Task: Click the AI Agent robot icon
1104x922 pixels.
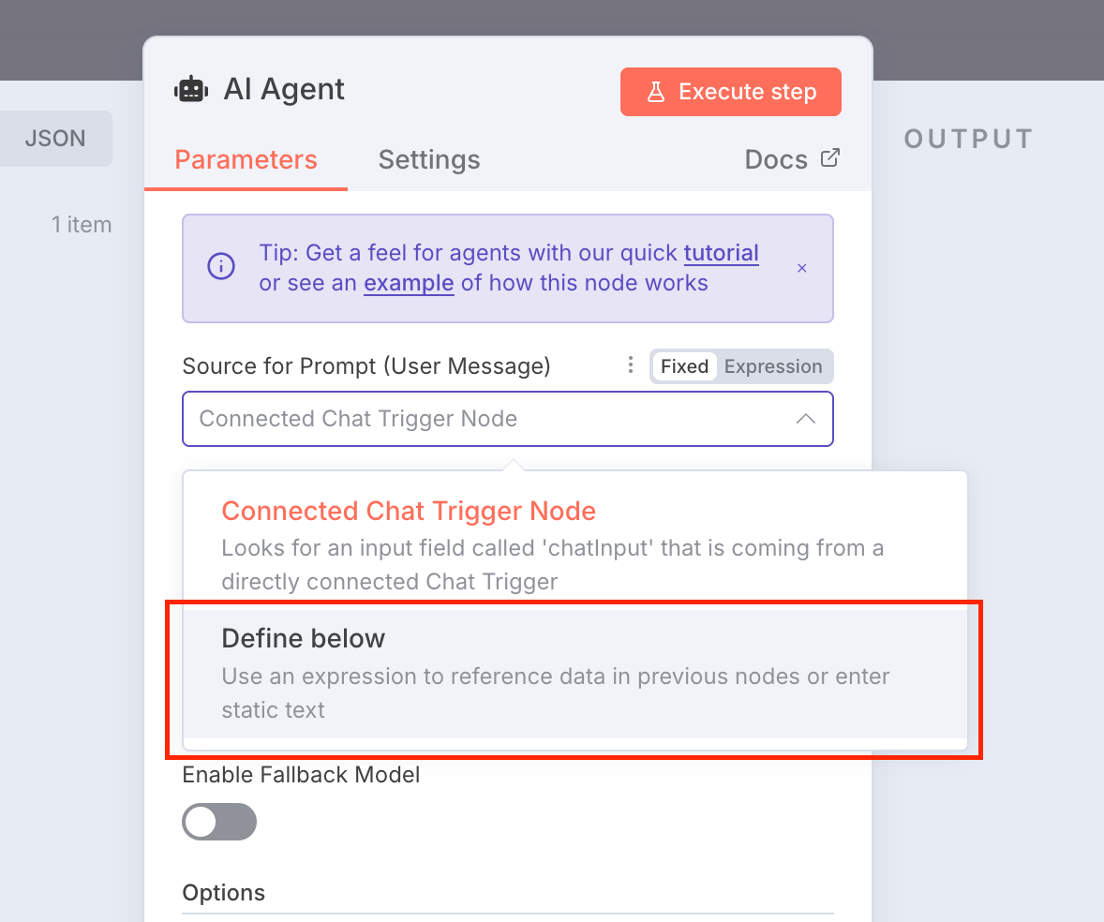Action: point(191,90)
